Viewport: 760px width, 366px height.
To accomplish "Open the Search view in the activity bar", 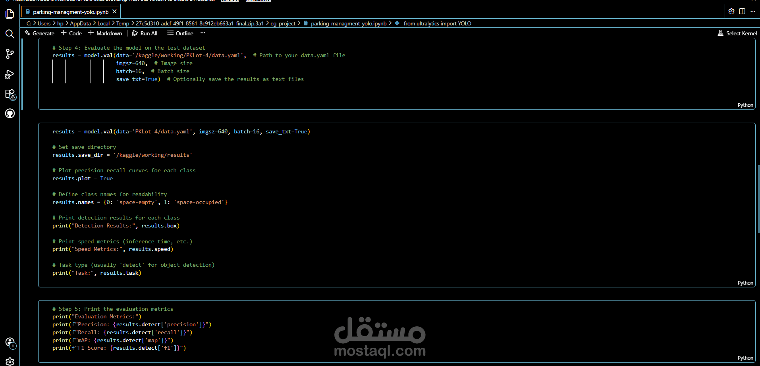I will click(10, 34).
